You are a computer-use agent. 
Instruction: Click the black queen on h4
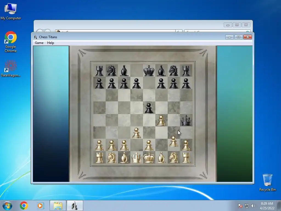click(186, 120)
